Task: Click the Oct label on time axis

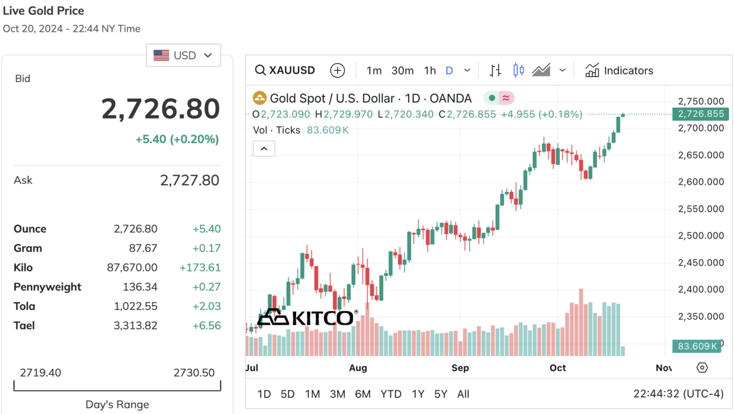Action: pyautogui.click(x=558, y=368)
